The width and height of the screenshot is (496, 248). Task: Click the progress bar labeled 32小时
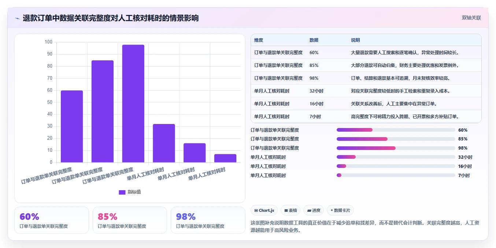pyautogui.click(x=396, y=157)
